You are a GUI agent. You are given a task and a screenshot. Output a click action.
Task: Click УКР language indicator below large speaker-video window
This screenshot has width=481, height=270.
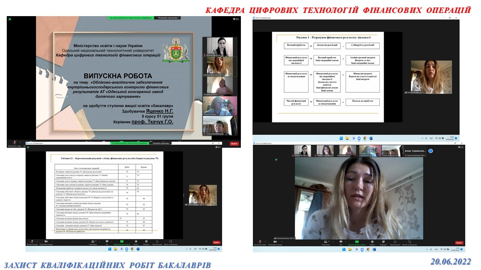tap(436, 249)
